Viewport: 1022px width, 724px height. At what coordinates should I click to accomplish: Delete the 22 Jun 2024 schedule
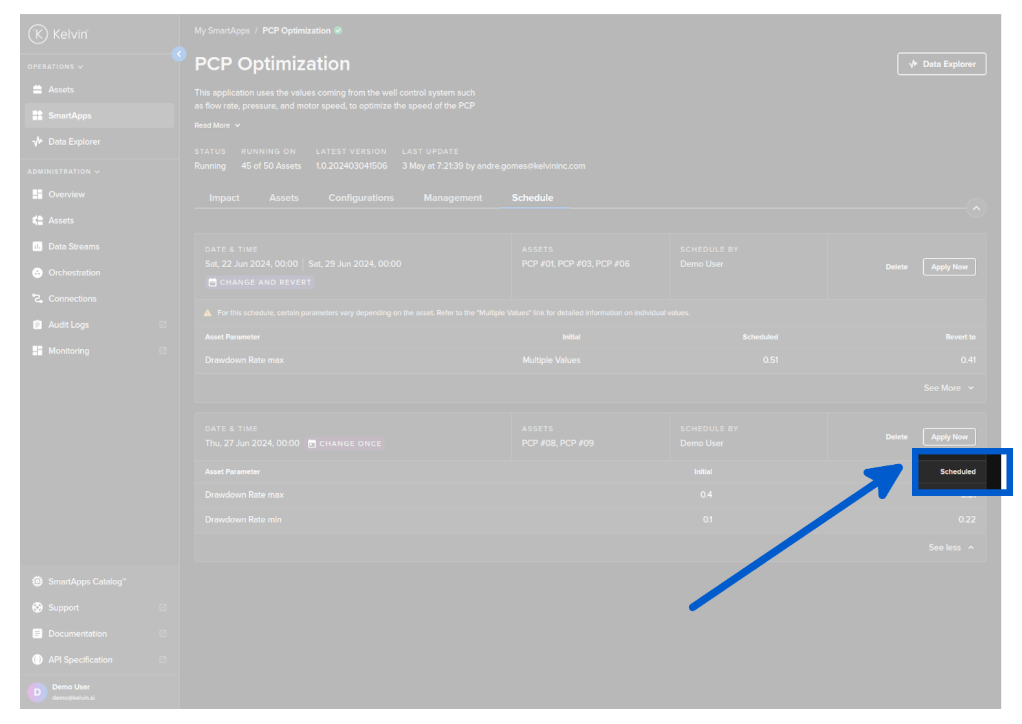(x=897, y=267)
